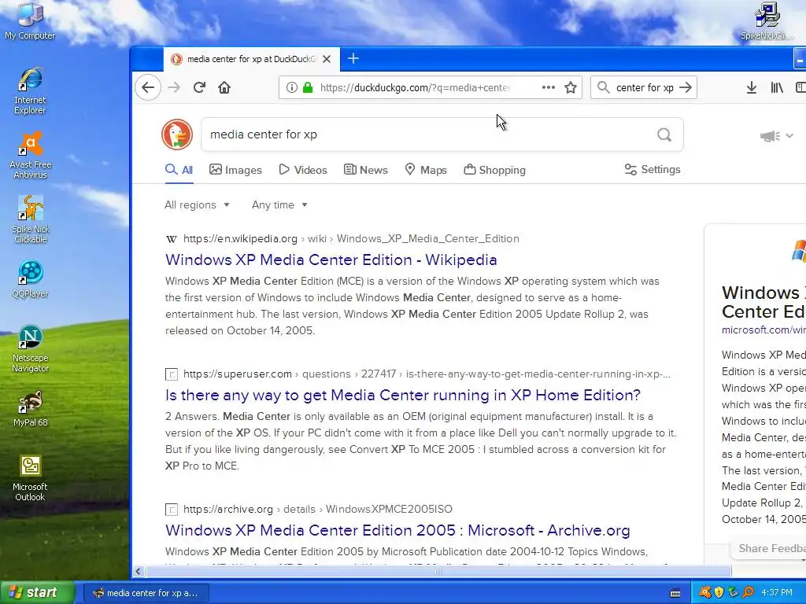Screen dimensions: 806x604
Task: Open My Computer desktop icon
Action: point(30,20)
